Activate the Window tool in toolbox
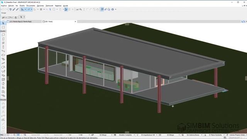The width and height of the screenshot is (247, 139). (x=3, y=43)
